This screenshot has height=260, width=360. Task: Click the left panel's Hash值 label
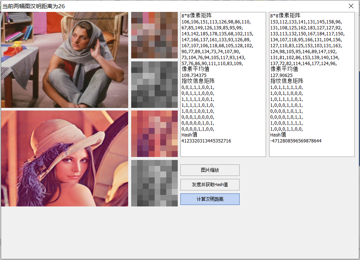189,135
